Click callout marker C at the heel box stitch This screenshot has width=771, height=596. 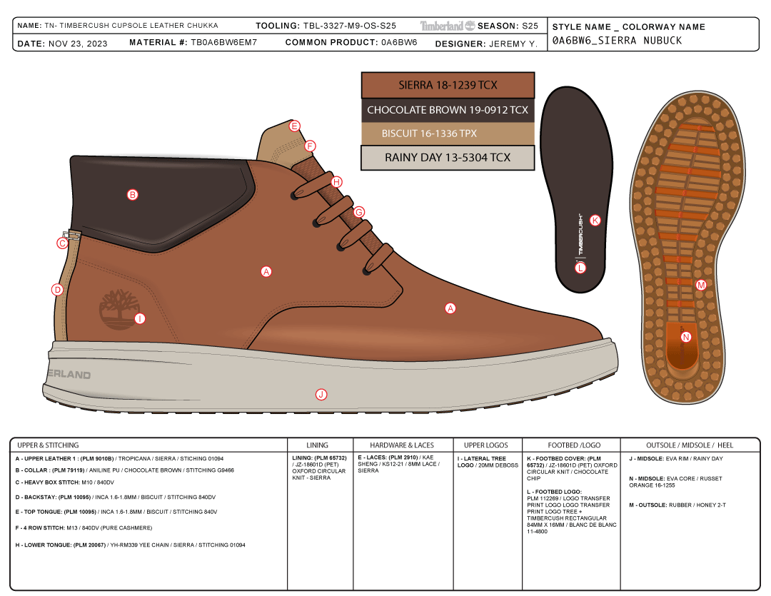click(62, 243)
